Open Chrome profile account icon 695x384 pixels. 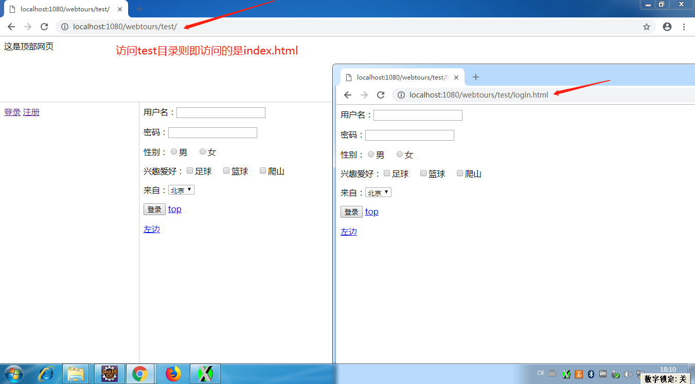[667, 27]
